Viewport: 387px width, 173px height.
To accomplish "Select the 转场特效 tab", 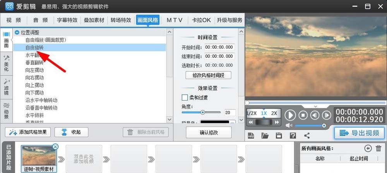I will [121, 20].
